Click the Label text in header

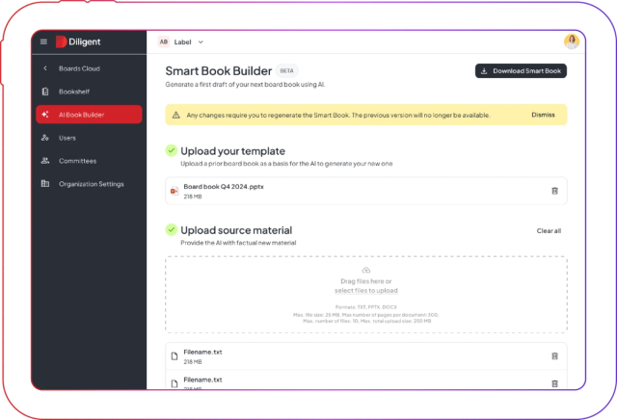[x=182, y=42]
